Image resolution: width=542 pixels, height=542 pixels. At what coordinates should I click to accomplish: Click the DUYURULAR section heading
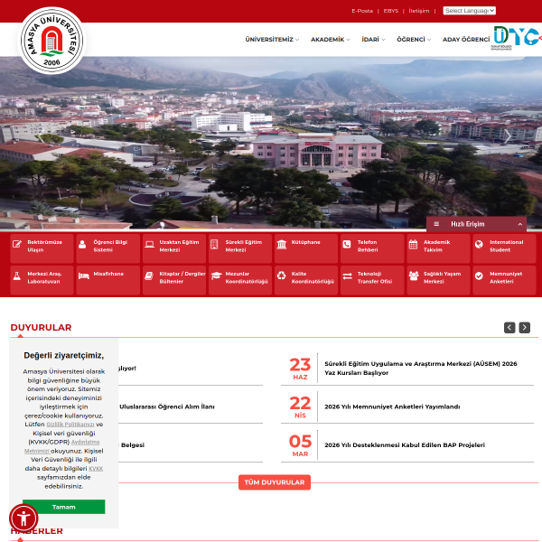[41, 327]
